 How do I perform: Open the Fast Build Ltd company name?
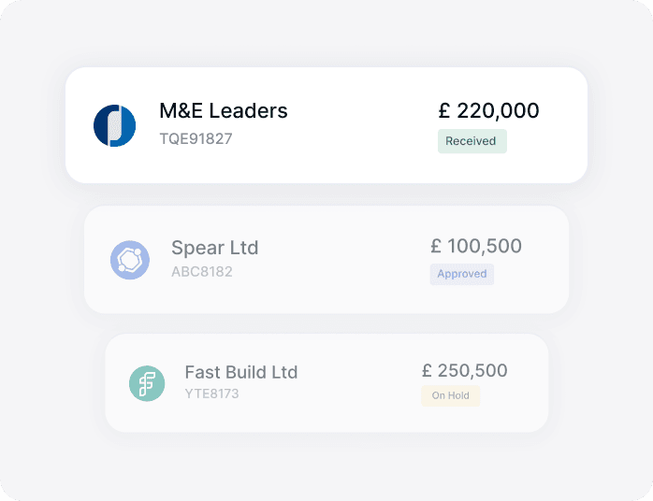point(241,372)
